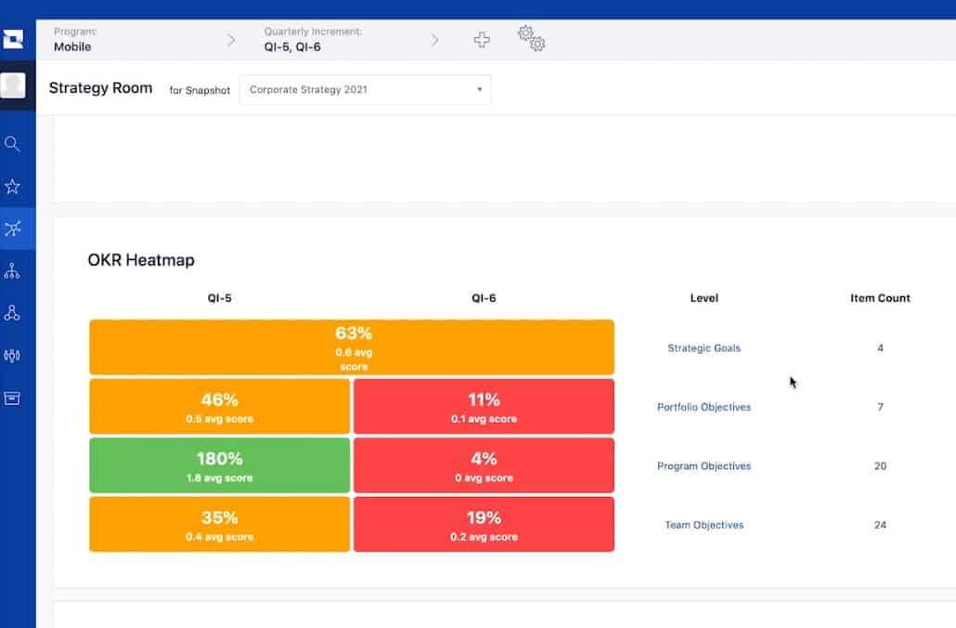Click the orange 63% QI-5 heatmap cell
Viewport: 956px width, 628px height.
(351, 346)
